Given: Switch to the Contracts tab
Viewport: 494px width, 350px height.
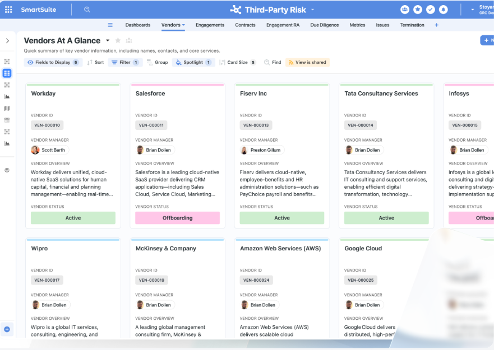Looking at the screenshot, I should pyautogui.click(x=245, y=25).
